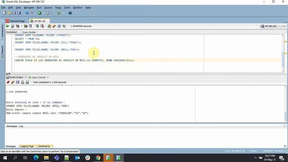Click the gray Forward navigation icon
288x162 pixels.
(48, 13)
